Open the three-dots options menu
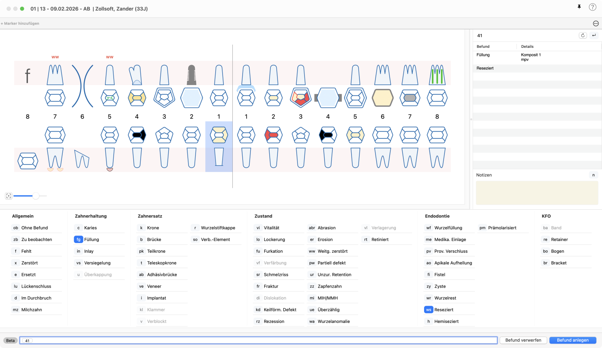Screen dimensions: 602x348 pos(596,24)
